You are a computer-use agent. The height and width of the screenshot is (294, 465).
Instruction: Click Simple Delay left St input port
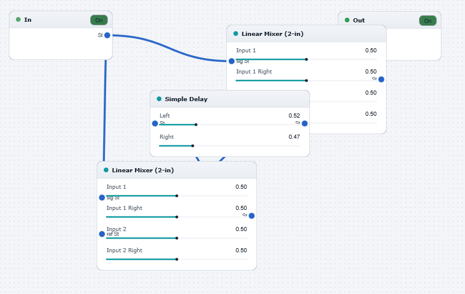pyautogui.click(x=155, y=123)
